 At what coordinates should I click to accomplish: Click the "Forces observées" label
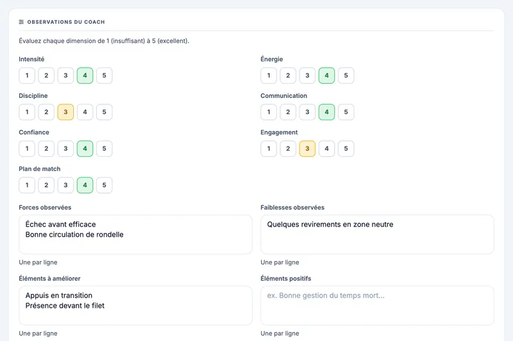click(45, 207)
